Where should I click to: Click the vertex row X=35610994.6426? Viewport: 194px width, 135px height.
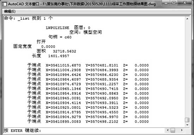point(88,75)
